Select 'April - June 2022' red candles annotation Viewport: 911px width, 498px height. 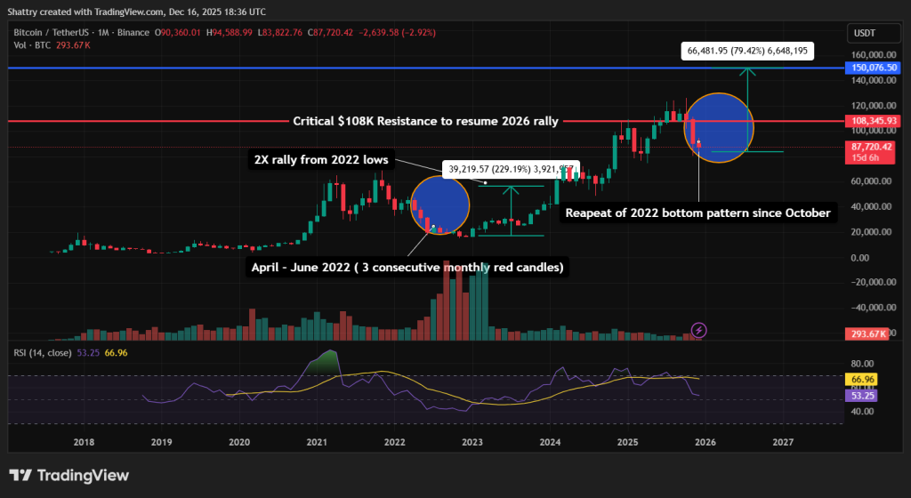pos(407,267)
